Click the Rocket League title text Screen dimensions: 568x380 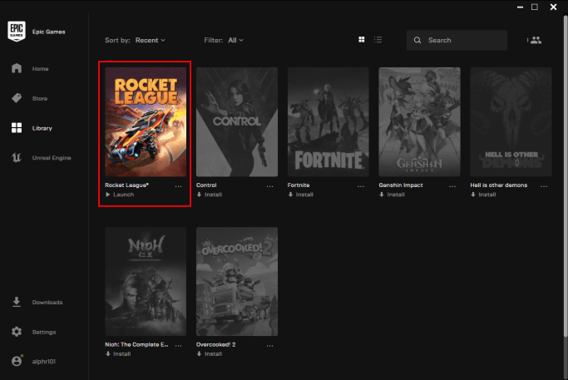coord(126,185)
